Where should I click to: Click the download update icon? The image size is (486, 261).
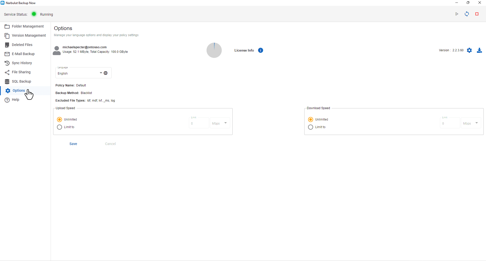479,50
